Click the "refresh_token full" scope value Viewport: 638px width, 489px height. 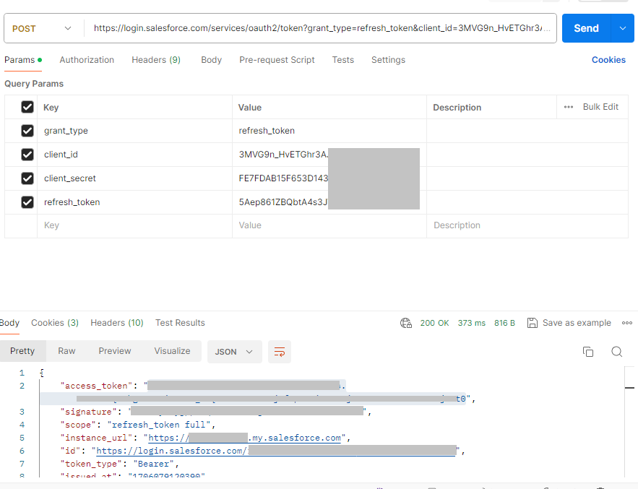159,425
